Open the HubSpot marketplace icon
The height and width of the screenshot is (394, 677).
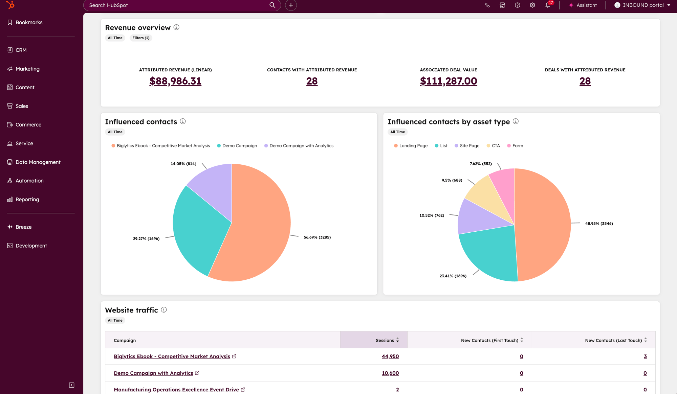[x=502, y=5]
